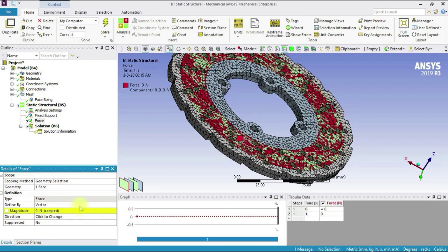Insert a Chart
The image size is (448, 252).
(x=179, y=35)
